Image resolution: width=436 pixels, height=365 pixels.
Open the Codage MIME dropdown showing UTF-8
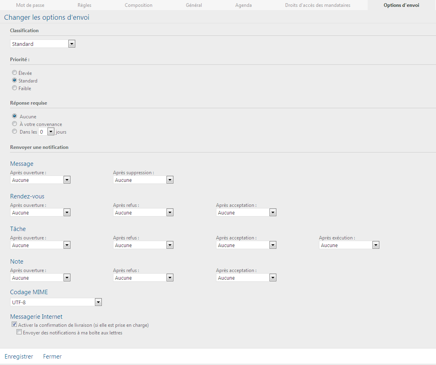tap(99, 302)
